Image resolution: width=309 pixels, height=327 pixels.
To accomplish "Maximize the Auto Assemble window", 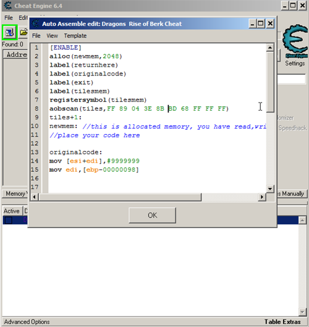I will 261,23.
